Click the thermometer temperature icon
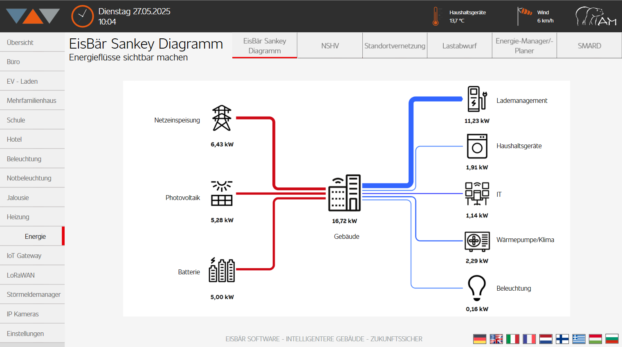 pos(436,16)
